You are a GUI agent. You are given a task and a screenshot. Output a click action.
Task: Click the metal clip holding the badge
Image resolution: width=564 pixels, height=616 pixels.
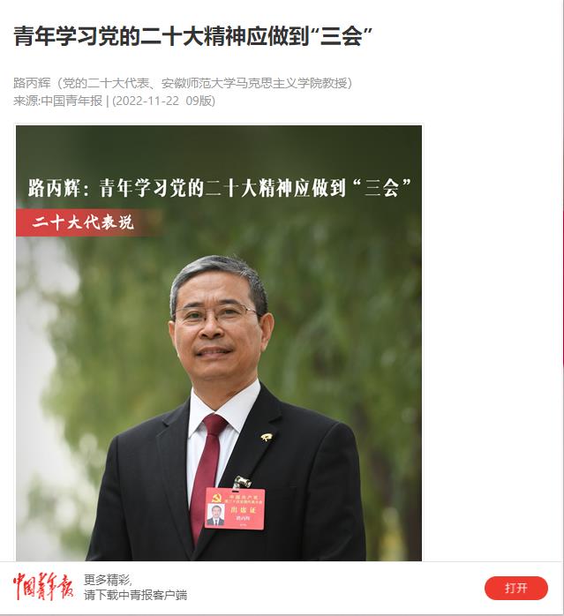click(x=241, y=483)
